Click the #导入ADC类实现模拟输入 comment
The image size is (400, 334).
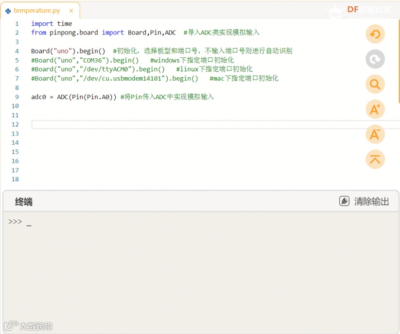coord(222,33)
